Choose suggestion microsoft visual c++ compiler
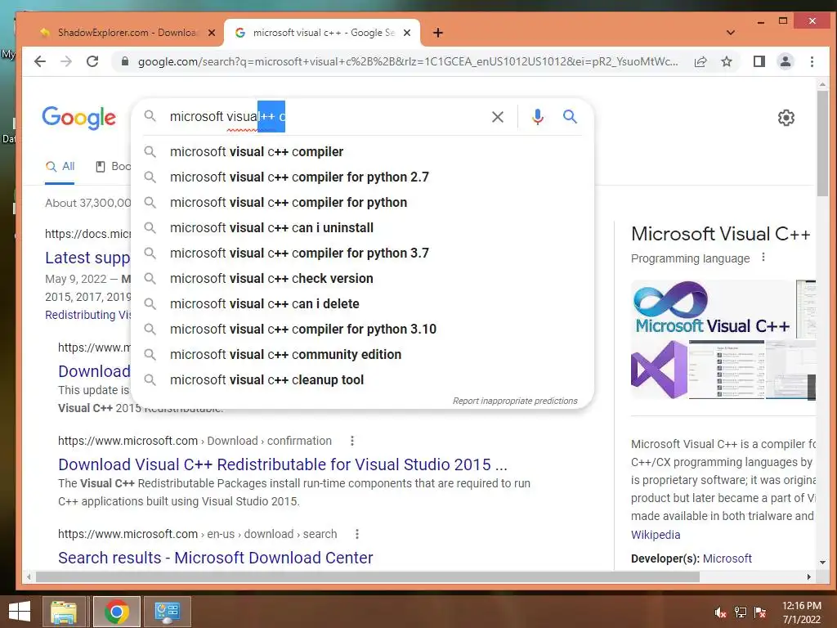The width and height of the screenshot is (837, 628). tap(362, 151)
